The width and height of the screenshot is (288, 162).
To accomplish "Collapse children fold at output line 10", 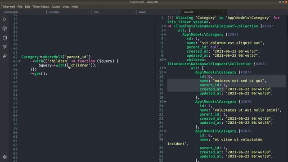I will click(x=165, y=60).
